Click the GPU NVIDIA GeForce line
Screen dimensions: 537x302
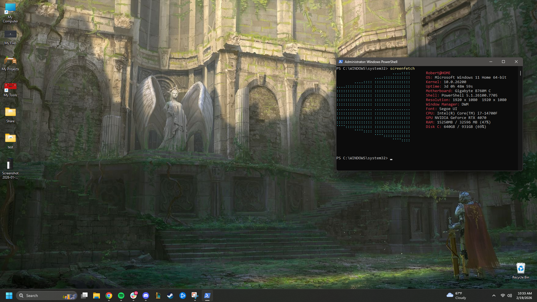(x=456, y=118)
